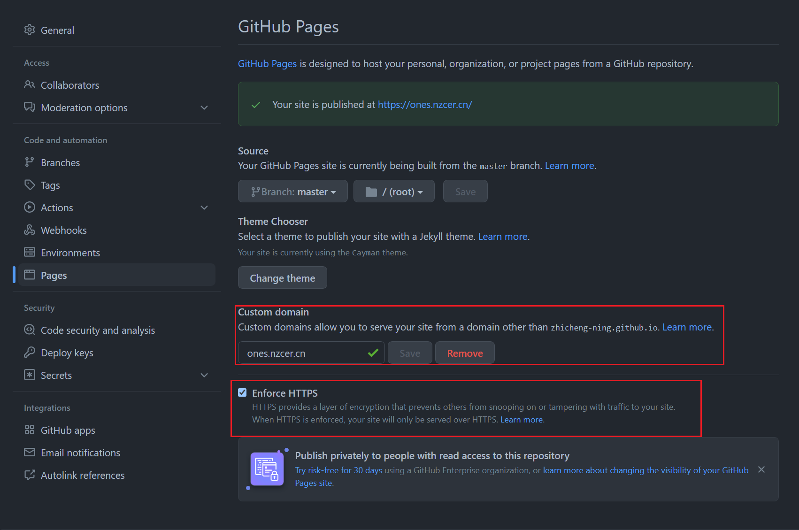Click the GitHub Pages intro link

point(267,64)
